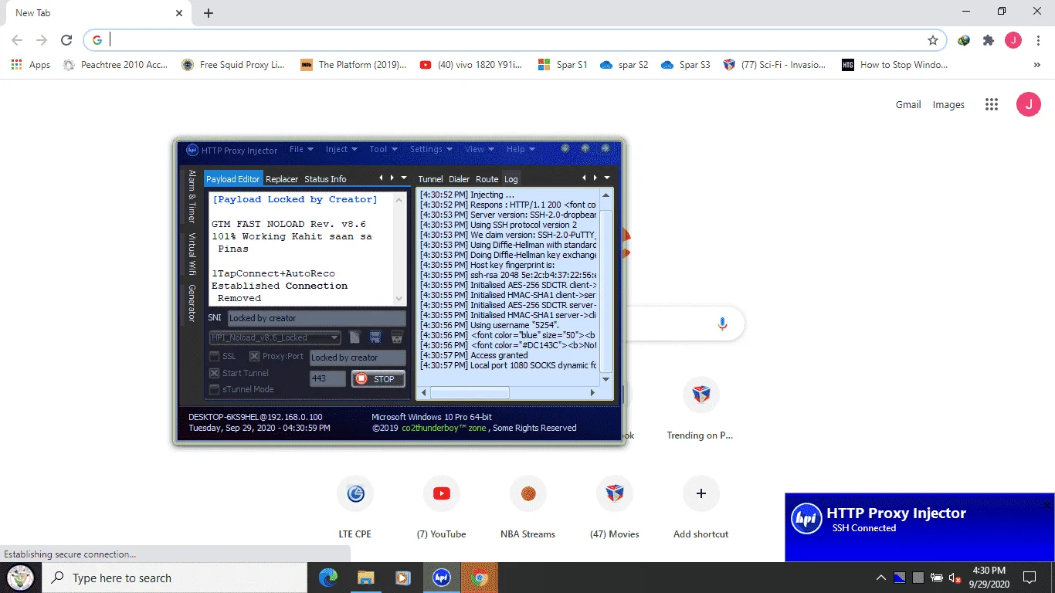Toggle the SSL checkbox
The image size is (1055, 593).
[215, 356]
